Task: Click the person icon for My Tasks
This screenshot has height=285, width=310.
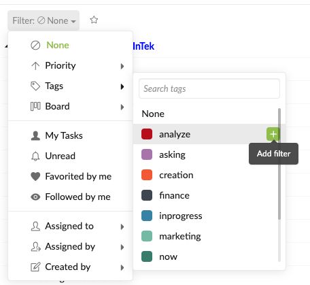Action: click(35, 135)
